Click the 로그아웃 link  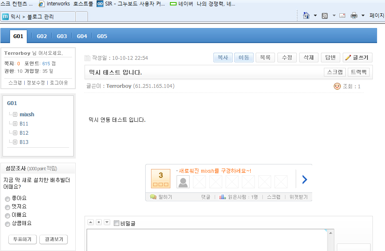coord(59,83)
